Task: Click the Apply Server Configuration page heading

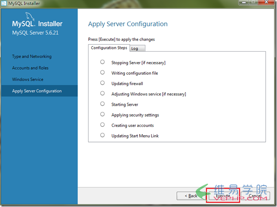Action: click(x=128, y=24)
